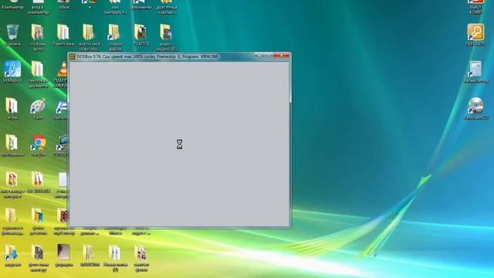Select the Paint shortcut icon
The width and height of the screenshot is (494, 278).
[x=38, y=107]
